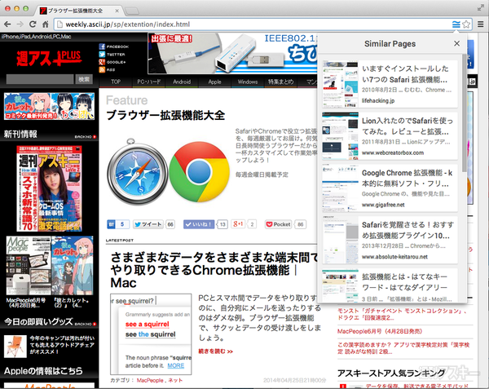Click thumbnail of gigafree.net result

point(340,188)
